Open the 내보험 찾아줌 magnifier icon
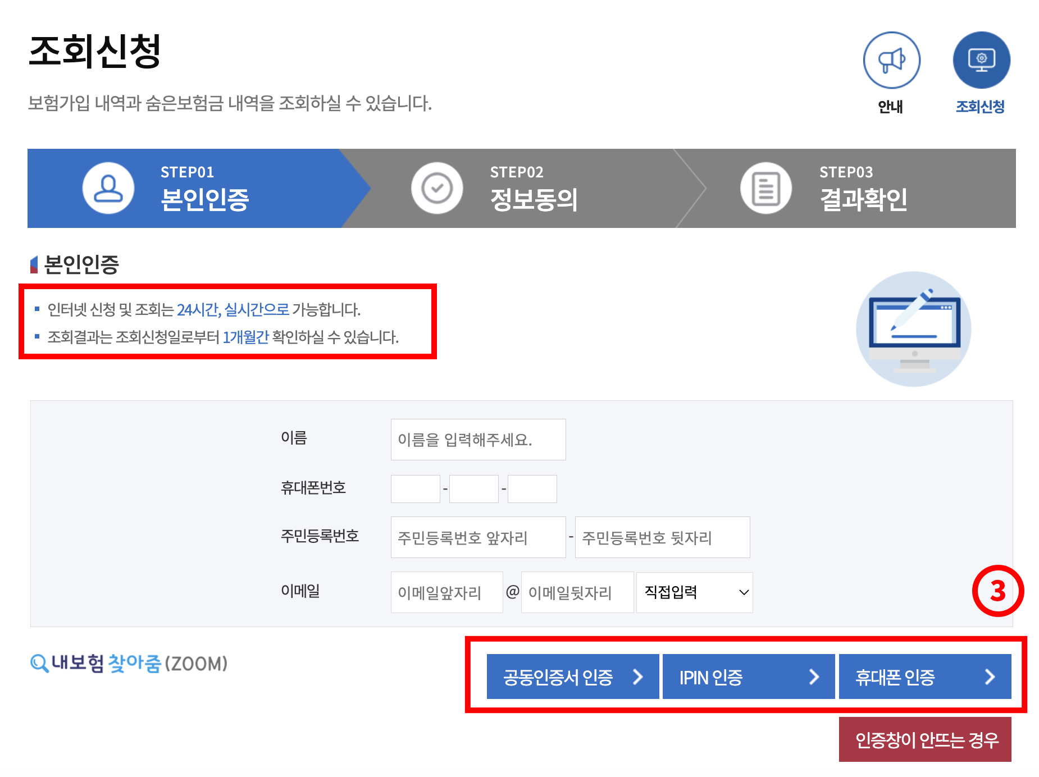 (x=39, y=663)
